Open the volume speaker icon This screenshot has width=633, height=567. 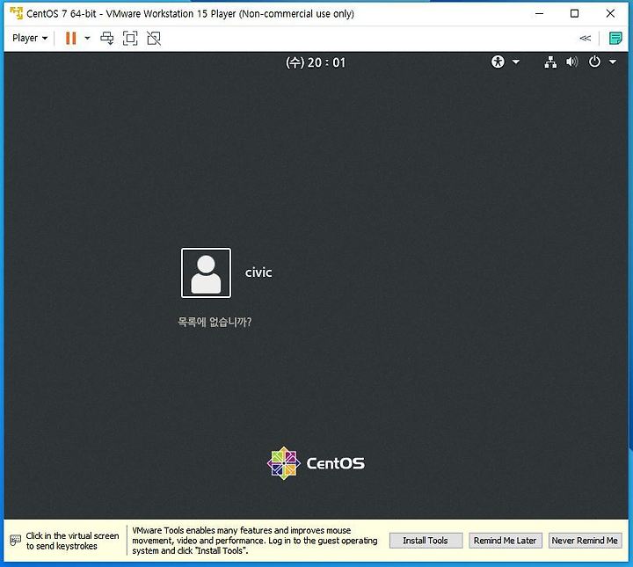click(571, 62)
